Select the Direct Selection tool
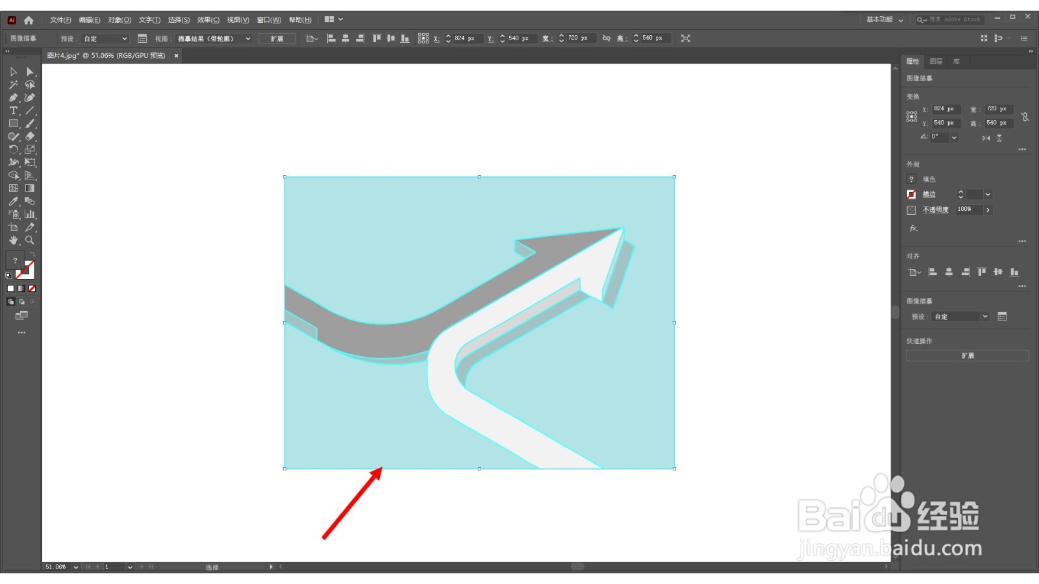The height and width of the screenshot is (584, 1039). [30, 72]
